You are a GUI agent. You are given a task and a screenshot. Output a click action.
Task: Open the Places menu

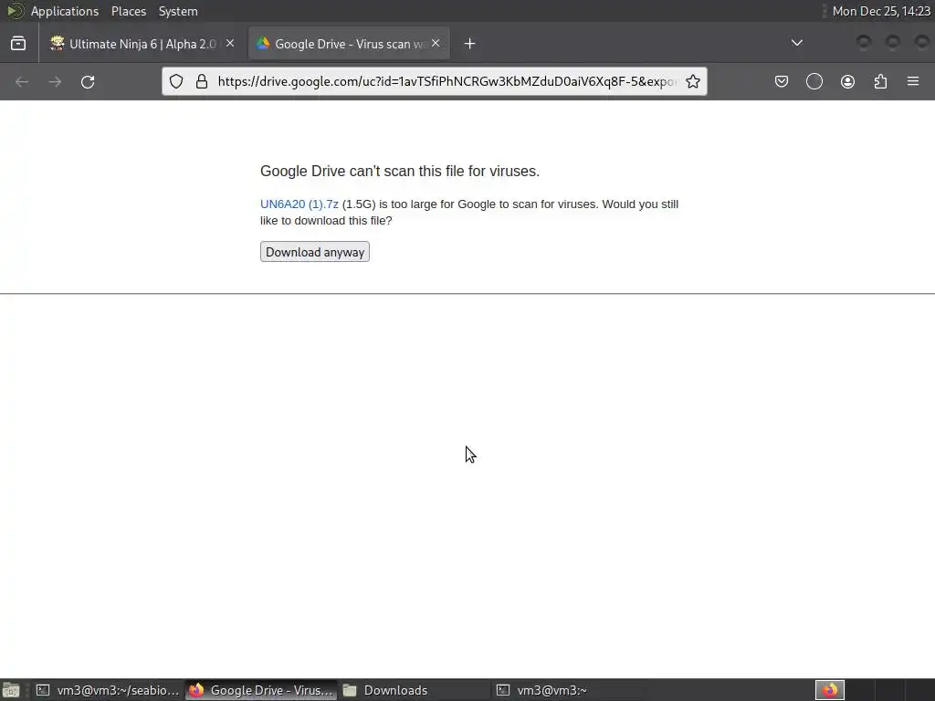(x=129, y=11)
